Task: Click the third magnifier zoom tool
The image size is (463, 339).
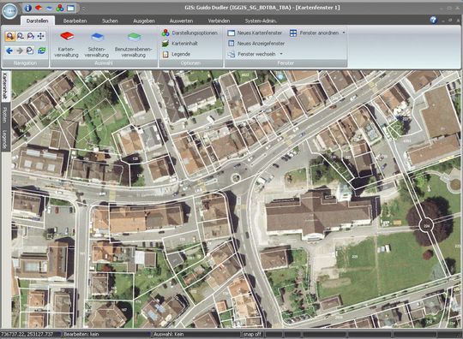Action: [x=30, y=36]
